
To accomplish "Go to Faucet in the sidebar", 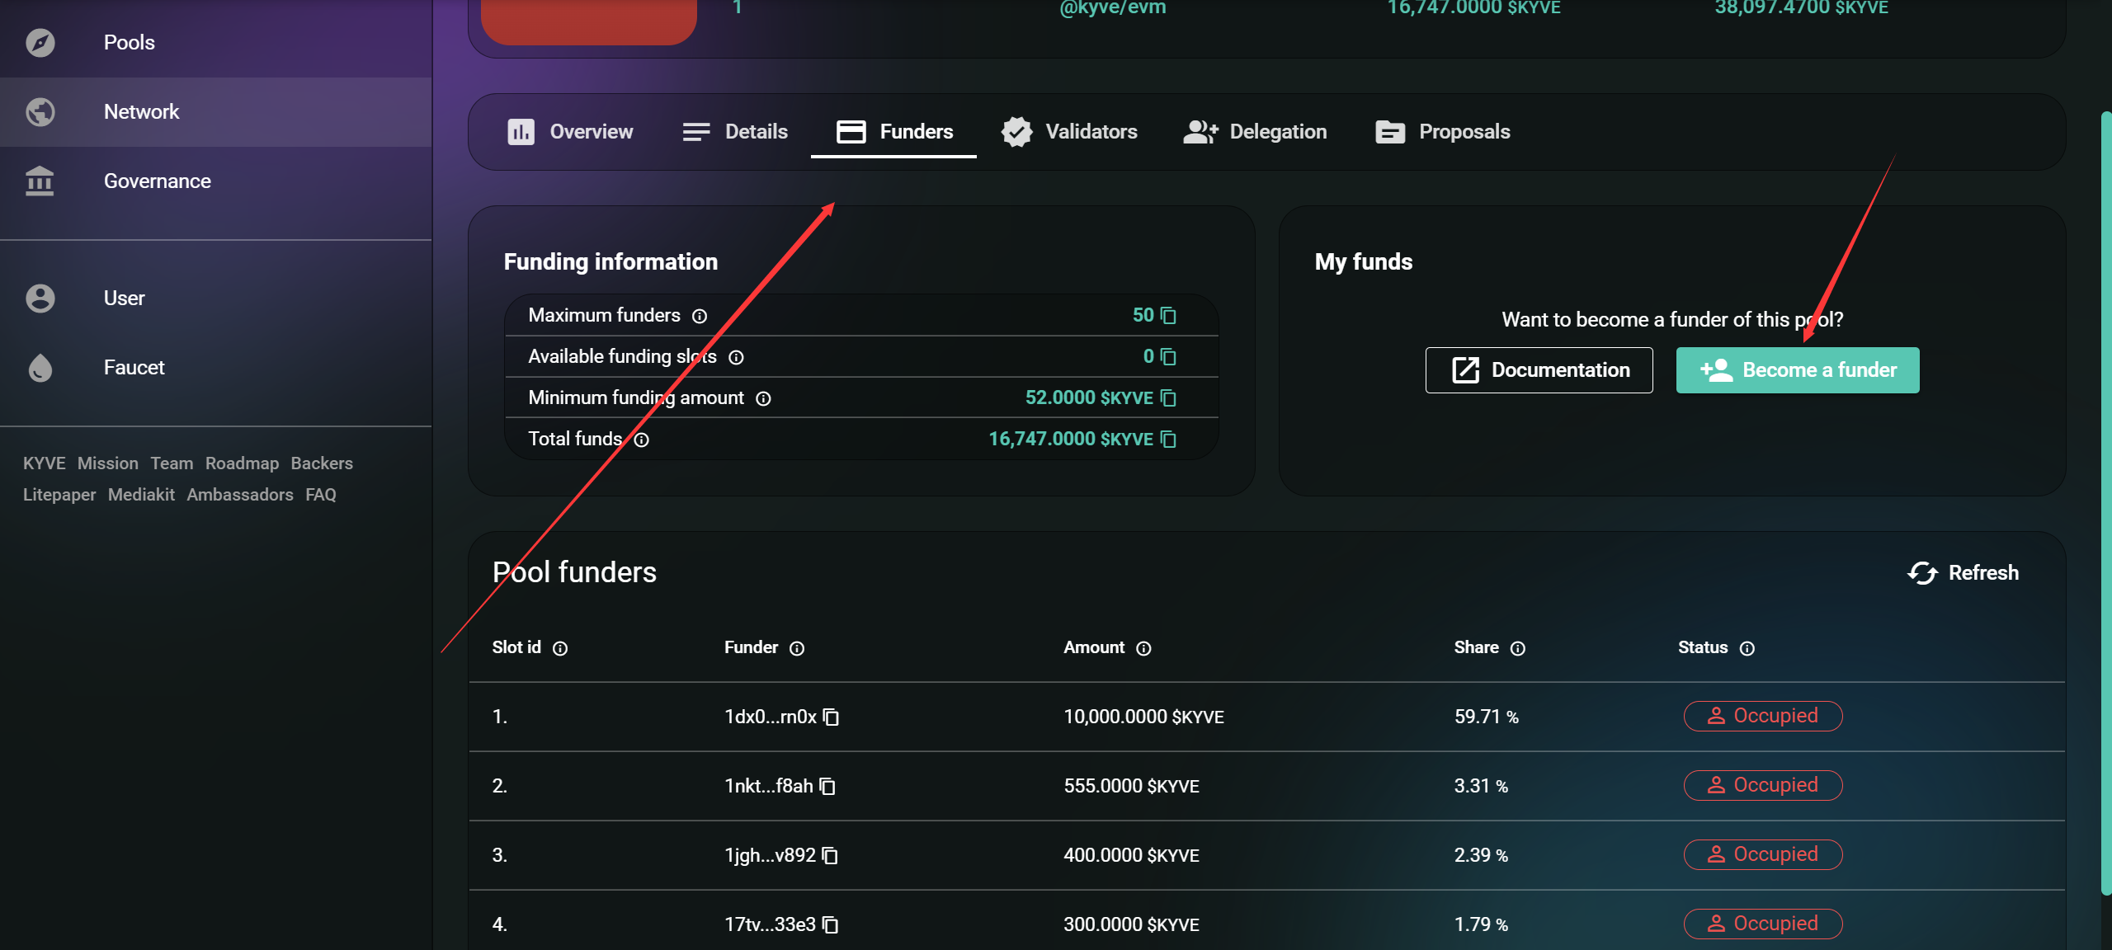I will pyautogui.click(x=134, y=368).
